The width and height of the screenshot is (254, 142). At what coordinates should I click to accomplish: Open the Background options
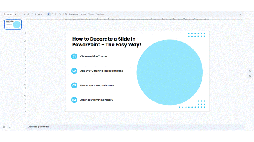tap(74, 14)
